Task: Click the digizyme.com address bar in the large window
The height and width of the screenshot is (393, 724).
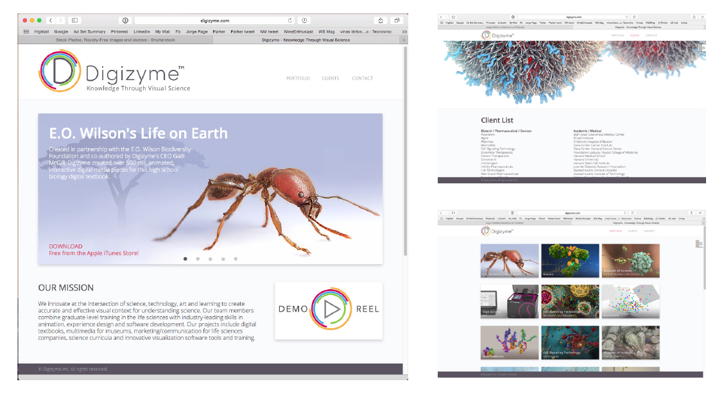Action: pos(215,21)
